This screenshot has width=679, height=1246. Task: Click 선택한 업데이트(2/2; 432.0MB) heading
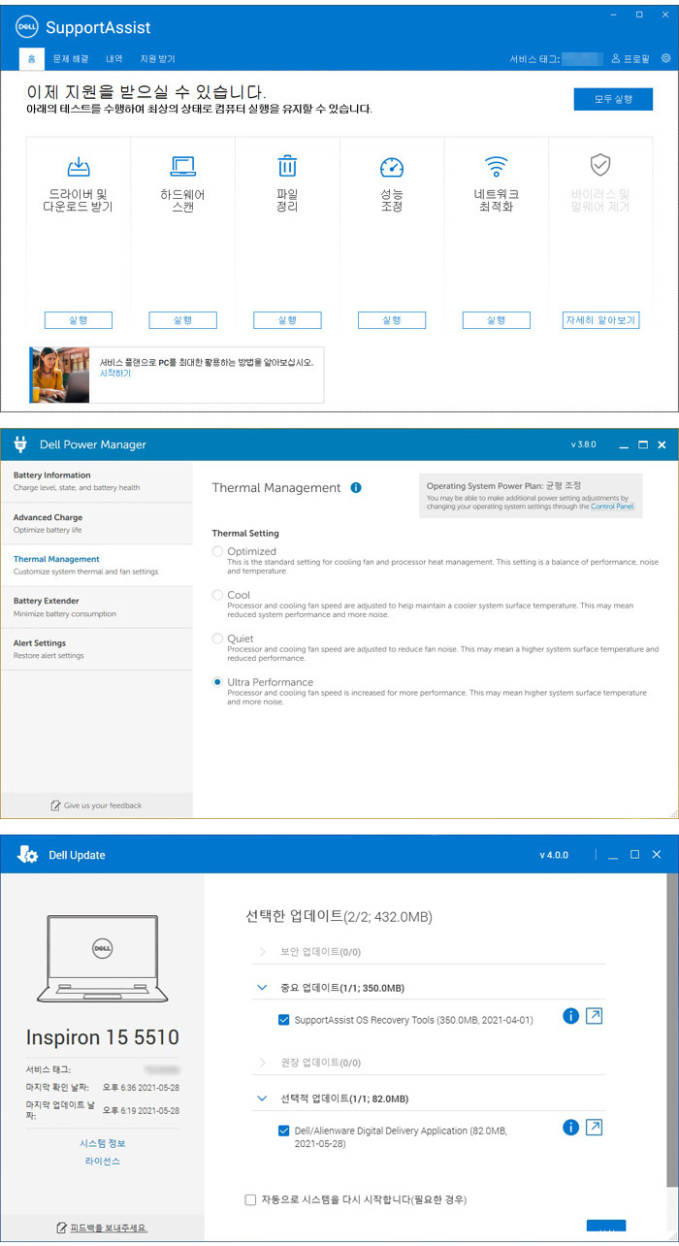(x=339, y=916)
